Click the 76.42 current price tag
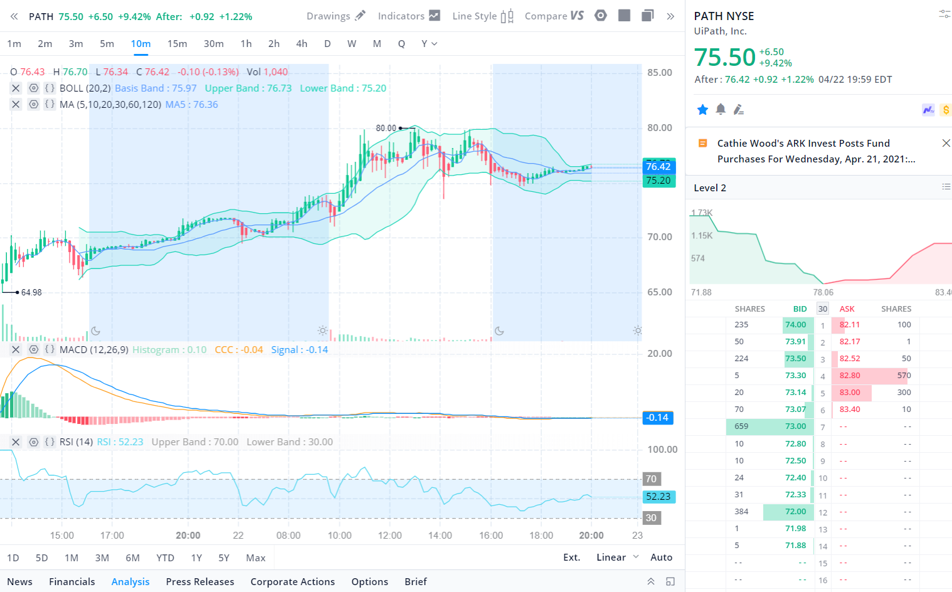The image size is (952, 592). (x=658, y=166)
